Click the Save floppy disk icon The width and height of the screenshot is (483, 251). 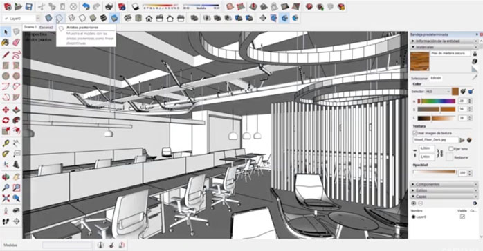click(28, 7)
